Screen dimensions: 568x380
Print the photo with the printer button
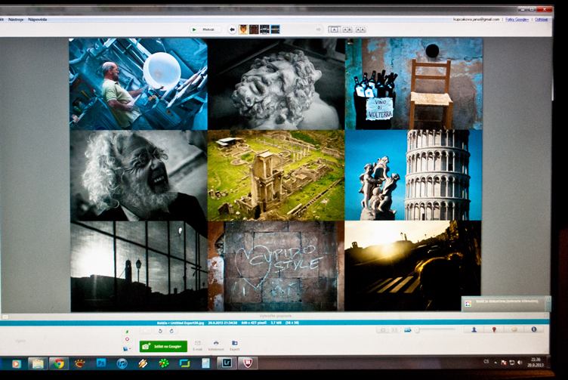point(216,345)
